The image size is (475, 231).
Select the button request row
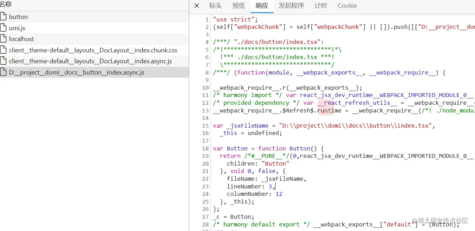click(94, 17)
